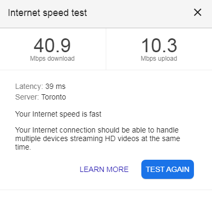Click the 39 ms latency value
The image size is (212, 197).
(x=55, y=86)
